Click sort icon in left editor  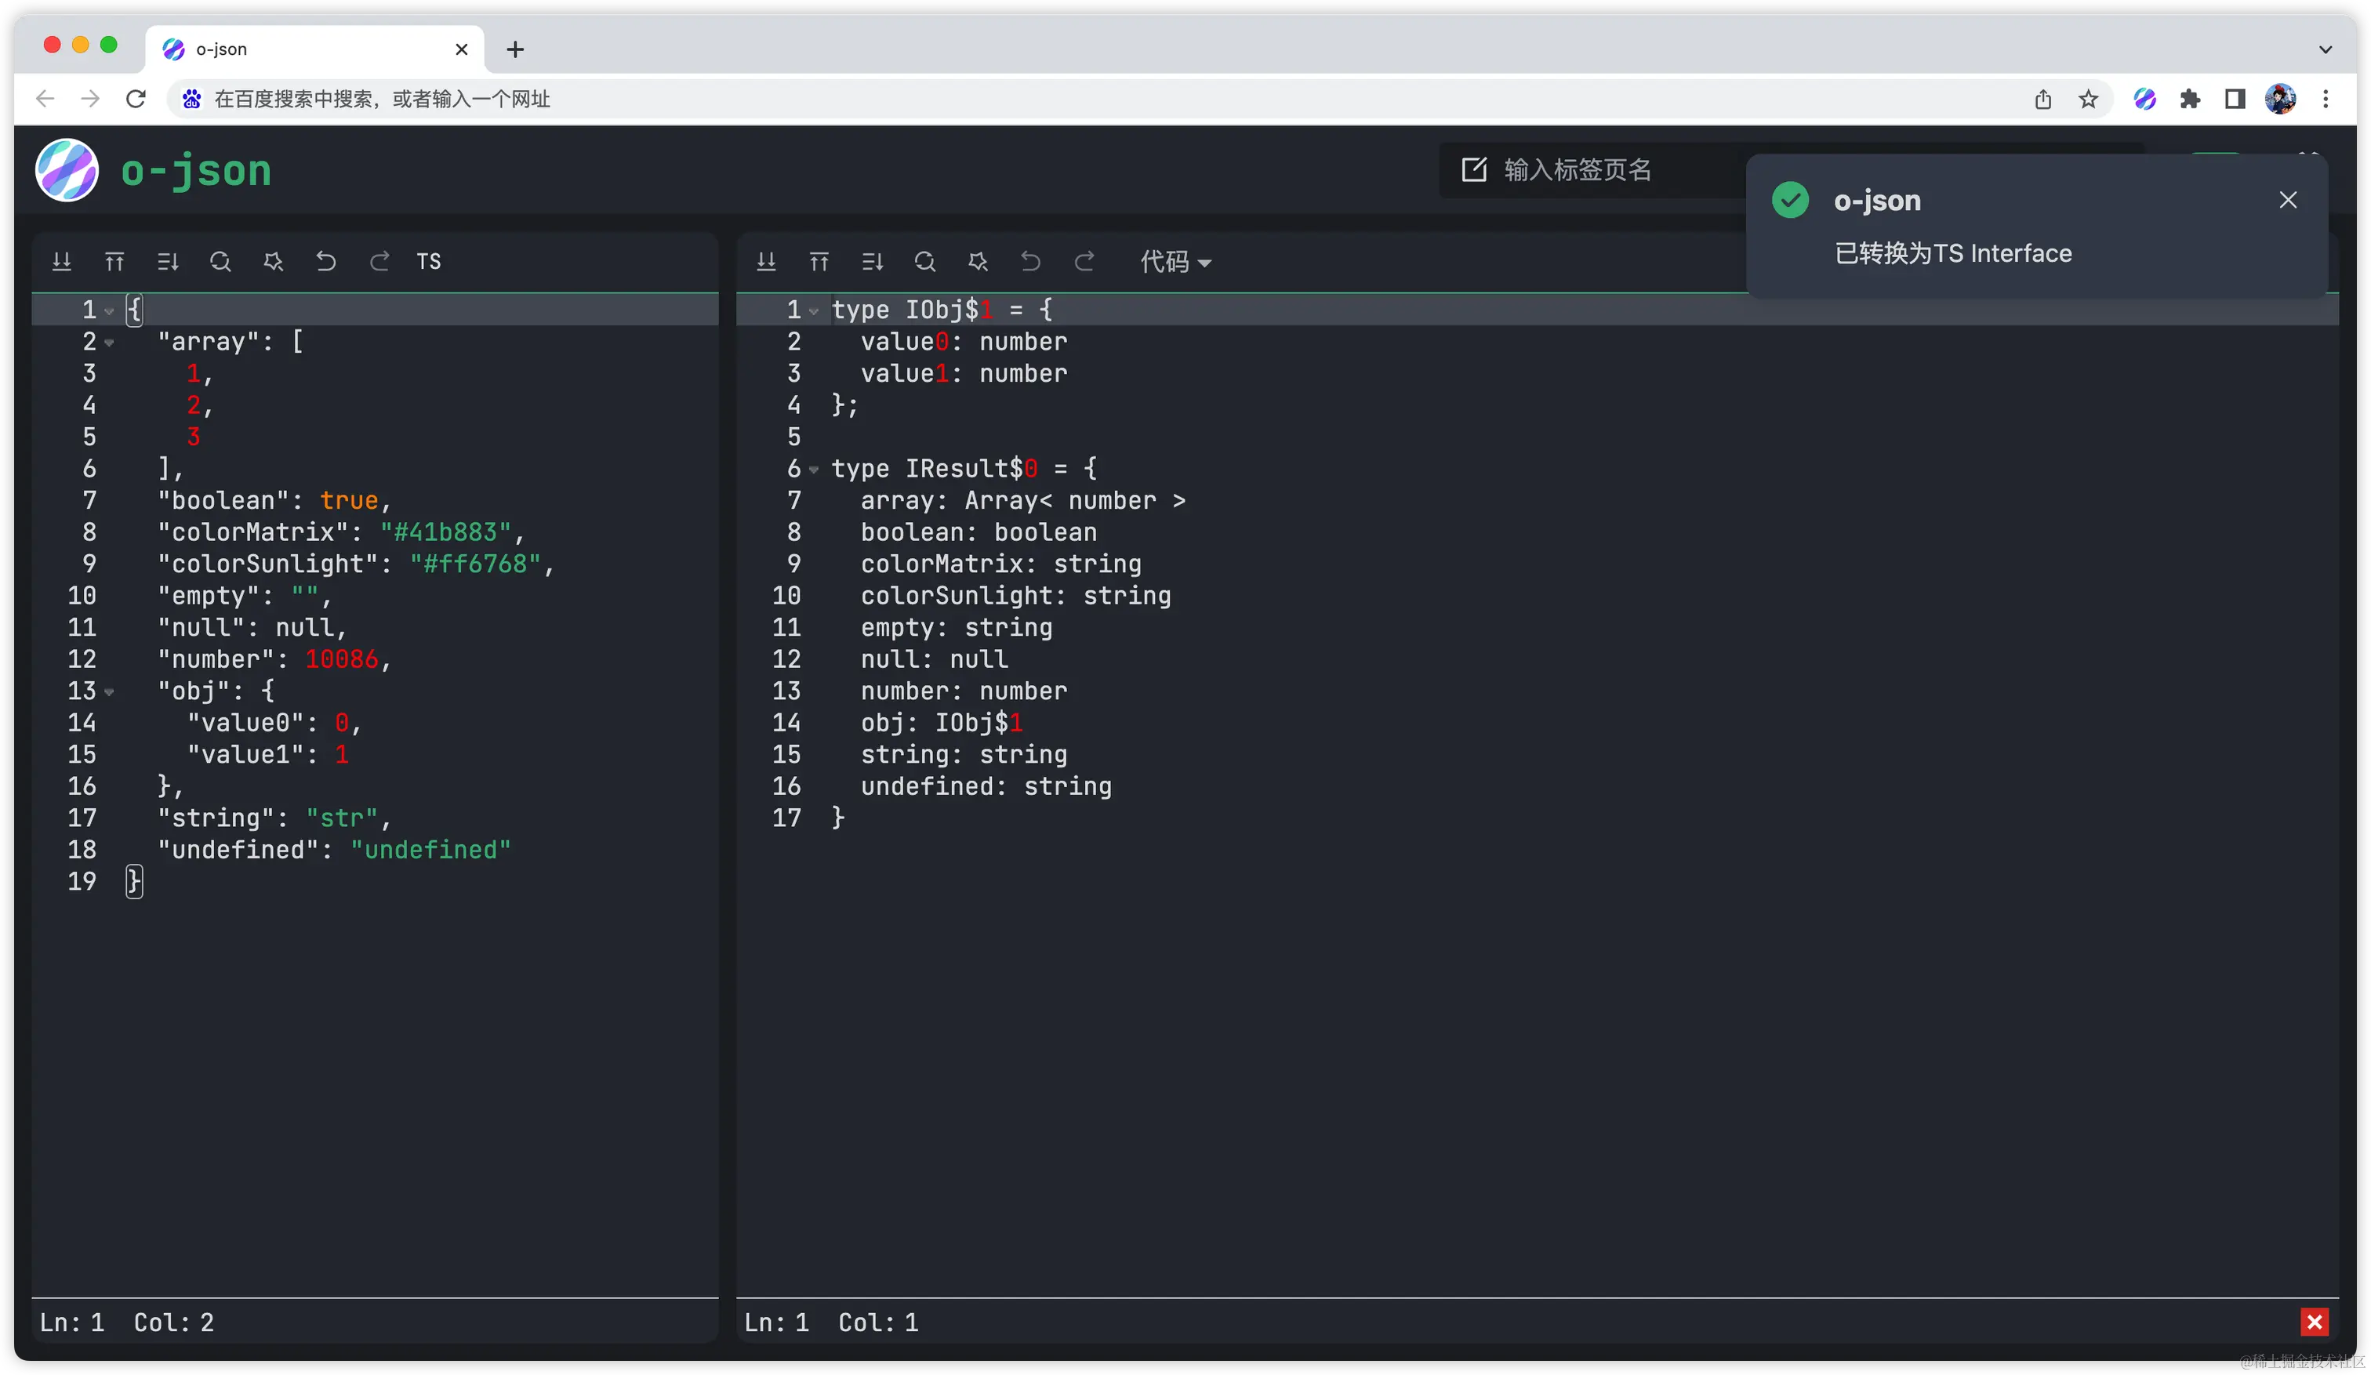(168, 262)
